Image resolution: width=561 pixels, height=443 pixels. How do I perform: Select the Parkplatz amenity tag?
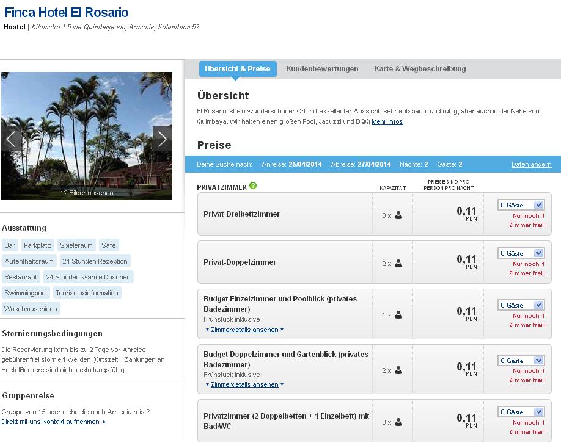coord(37,245)
